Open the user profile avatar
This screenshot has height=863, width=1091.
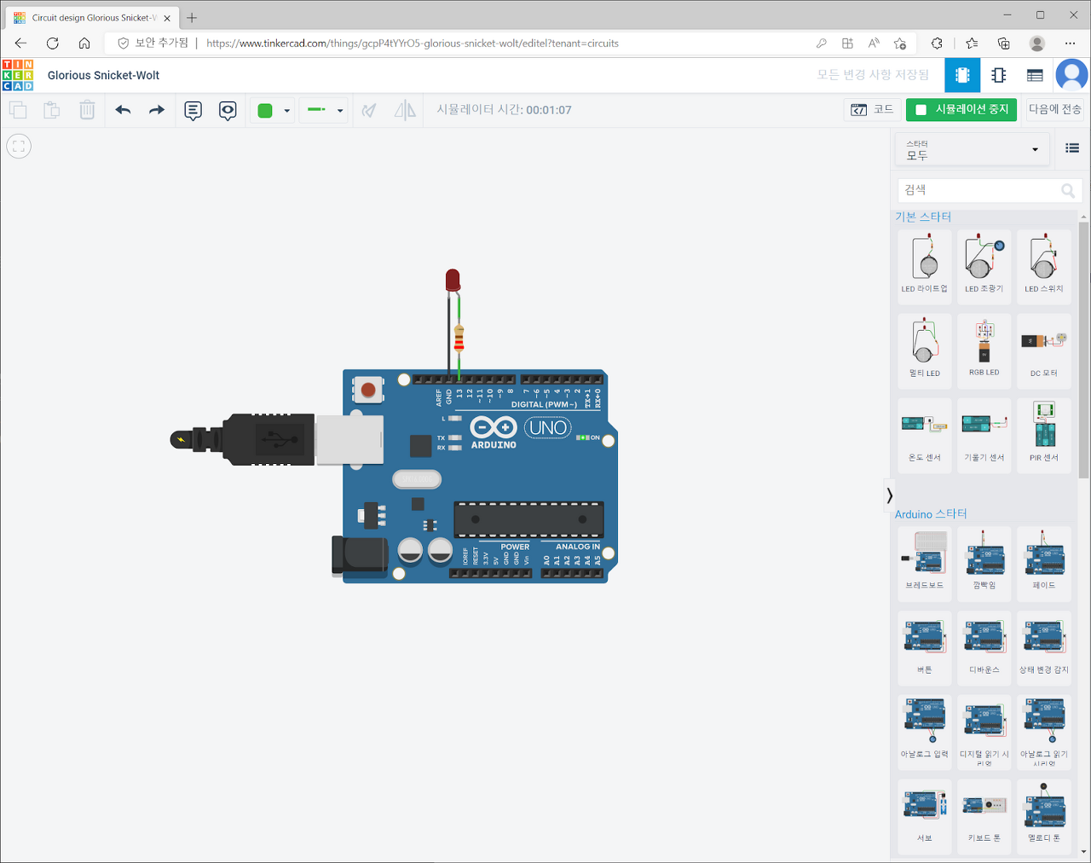tap(1071, 75)
